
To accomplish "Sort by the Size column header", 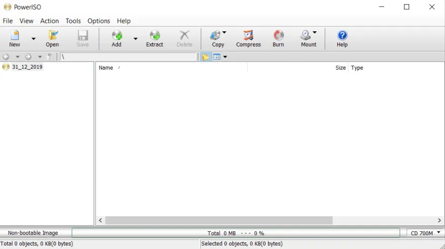I will (298, 68).
